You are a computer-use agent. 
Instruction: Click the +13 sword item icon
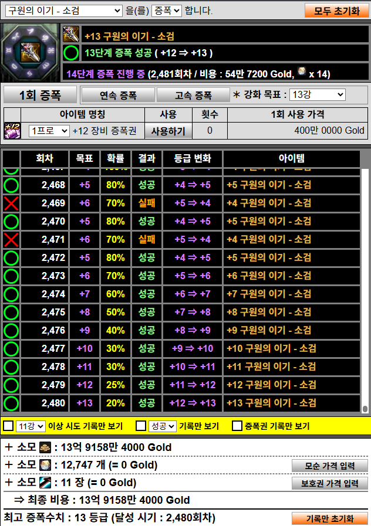point(71,35)
